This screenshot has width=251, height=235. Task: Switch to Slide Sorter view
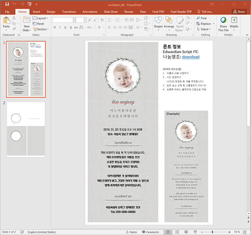point(177,232)
